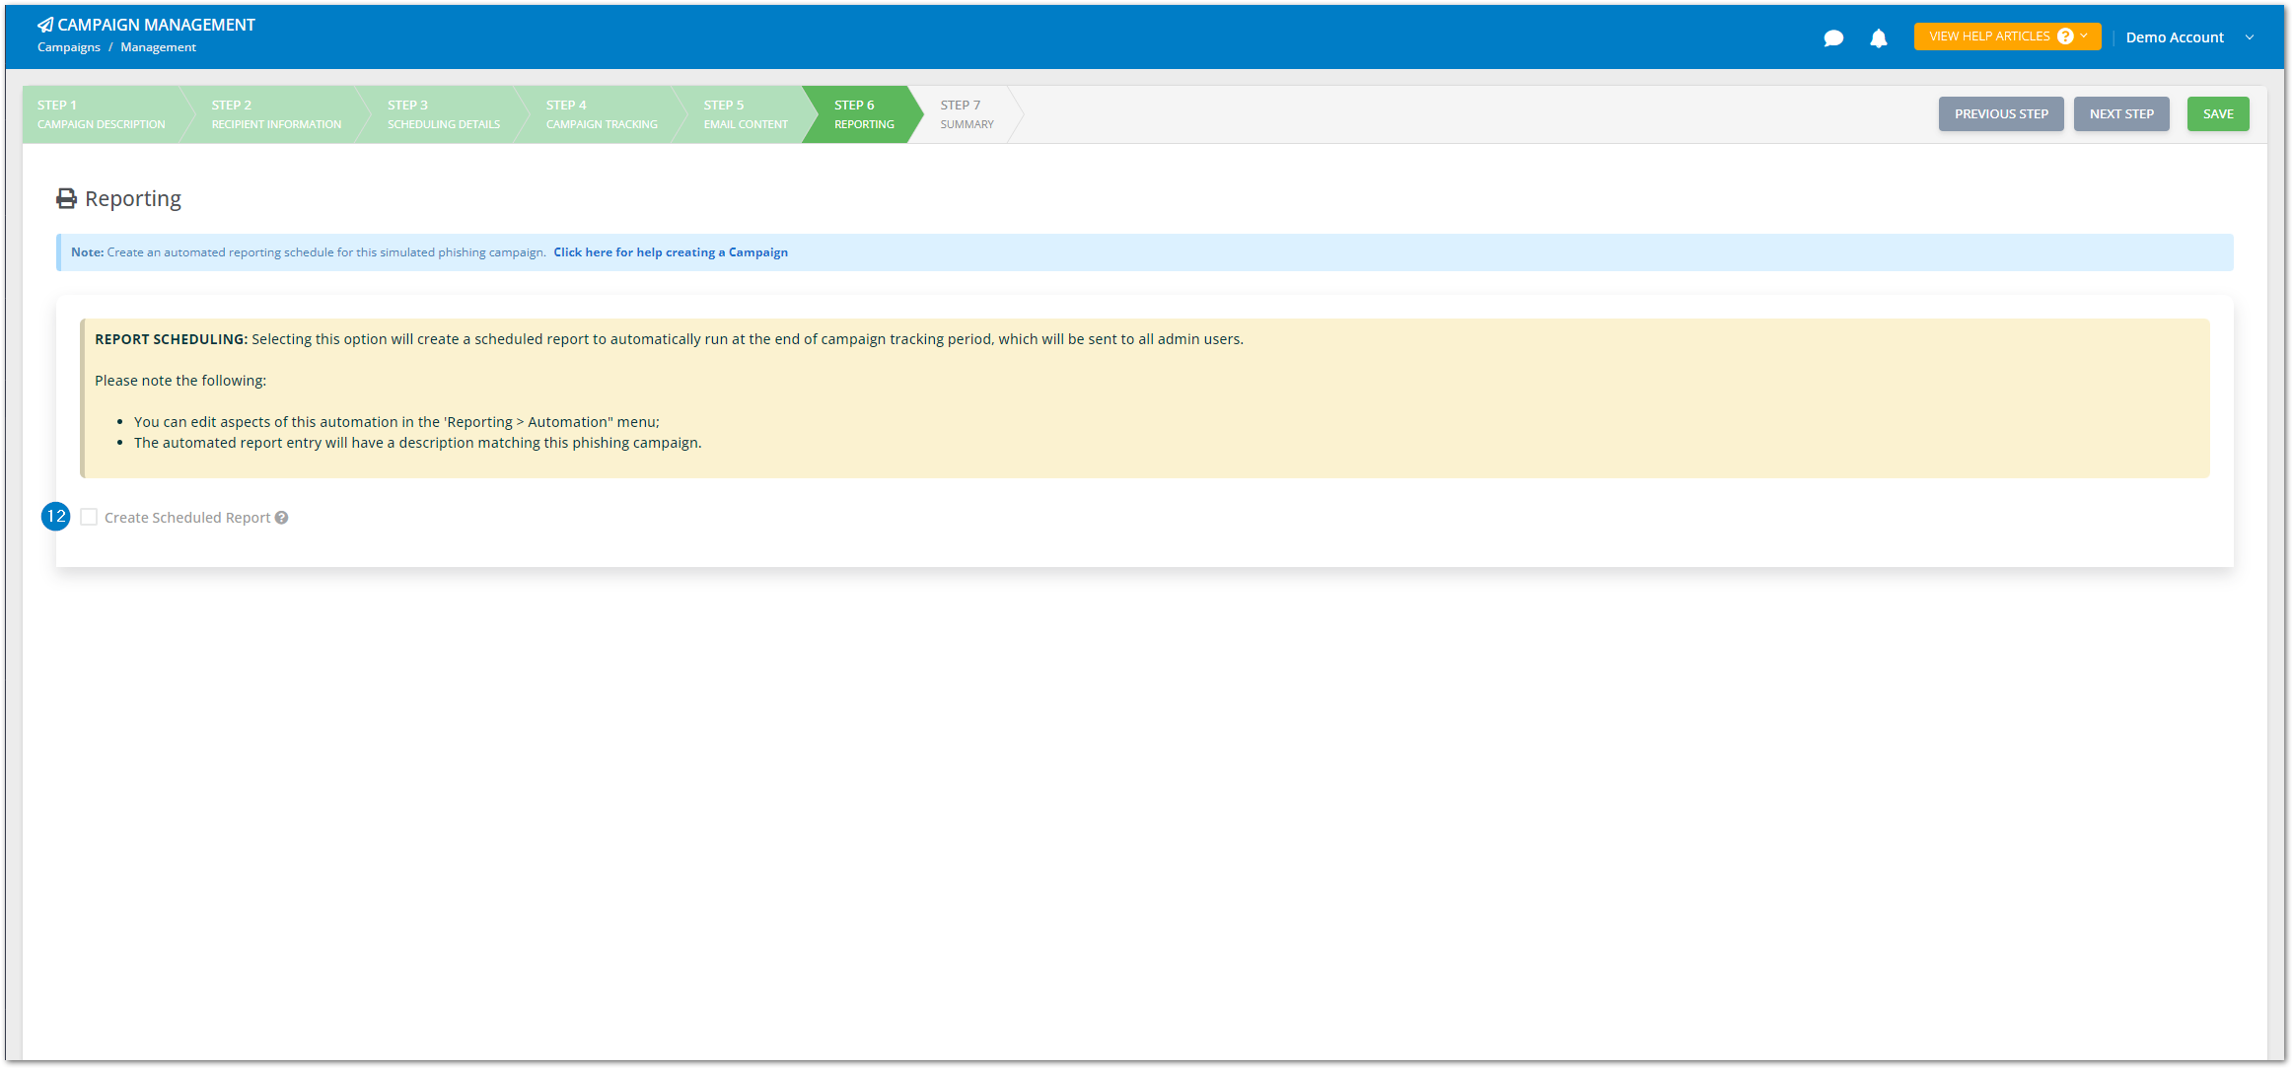2293x1069 pixels.
Task: Save the campaign with Save button
Action: [2218, 114]
